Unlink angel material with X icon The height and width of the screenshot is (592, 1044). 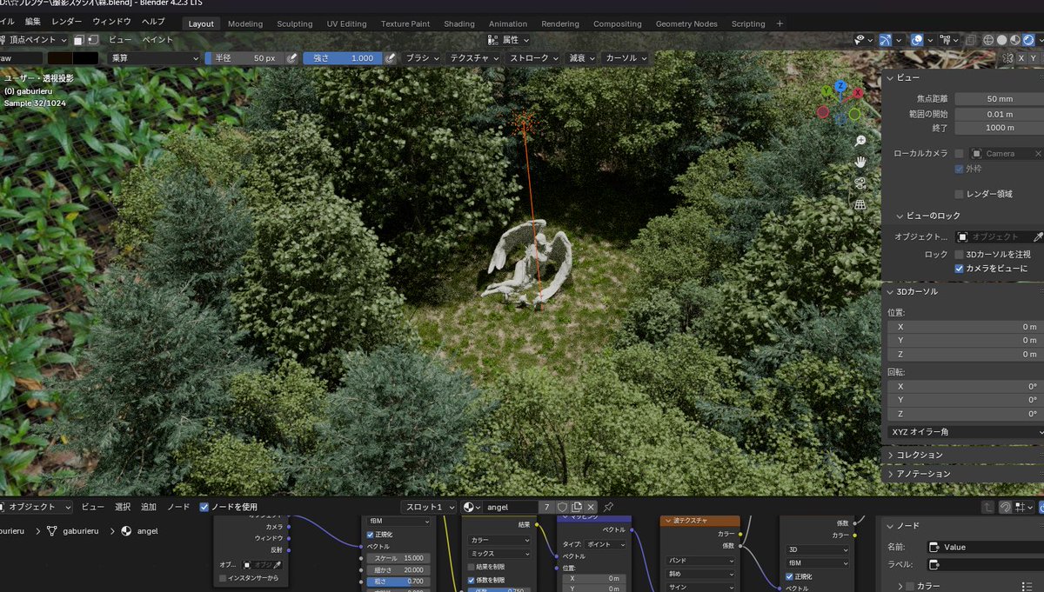(591, 507)
